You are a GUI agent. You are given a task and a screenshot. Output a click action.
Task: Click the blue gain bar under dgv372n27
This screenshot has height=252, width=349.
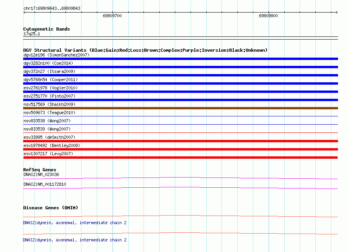click(180, 75)
